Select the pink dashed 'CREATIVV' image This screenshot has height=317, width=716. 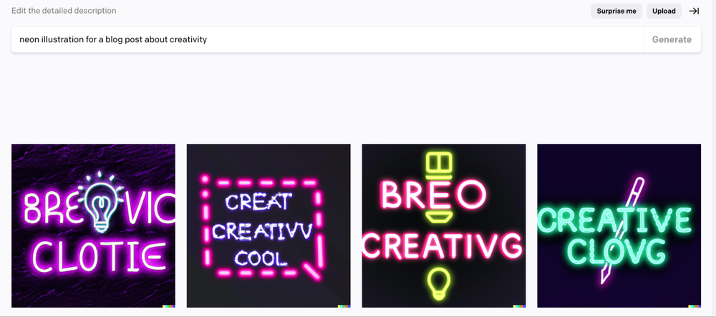(x=268, y=226)
